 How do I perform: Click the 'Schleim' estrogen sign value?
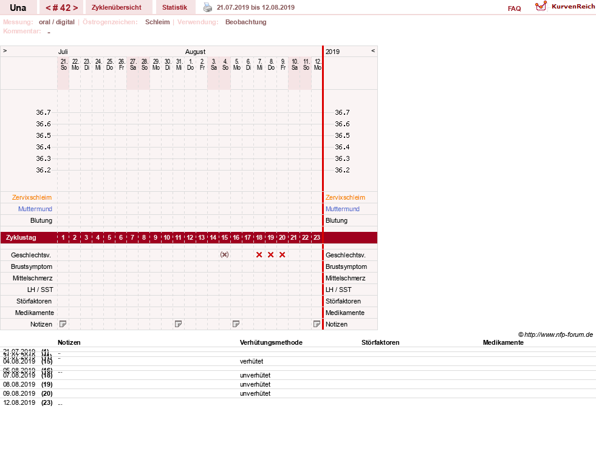tap(157, 22)
